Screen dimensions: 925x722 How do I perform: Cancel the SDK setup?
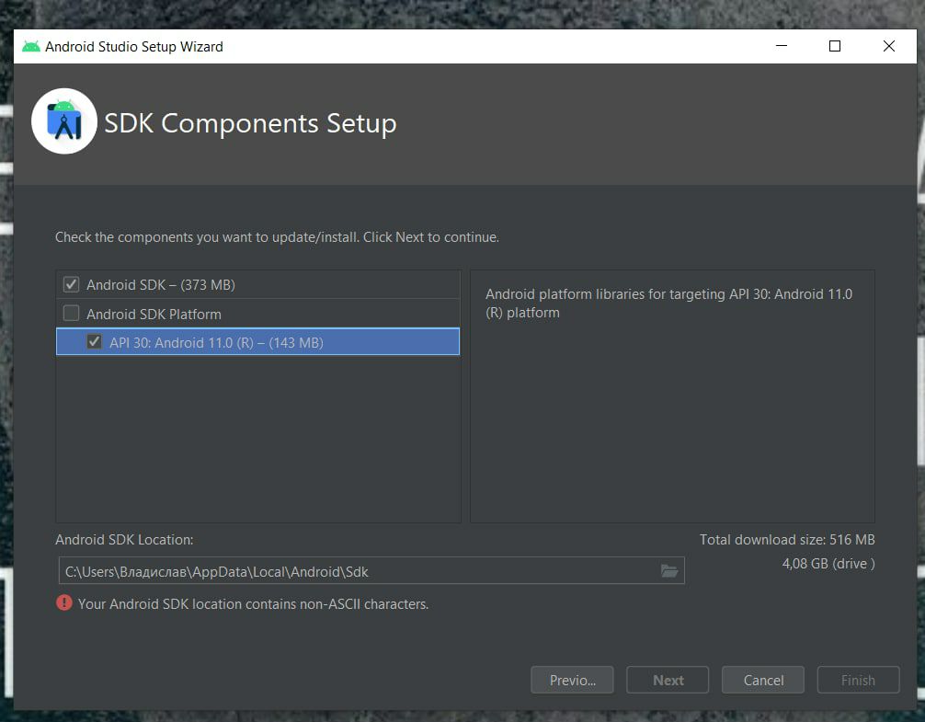point(763,680)
